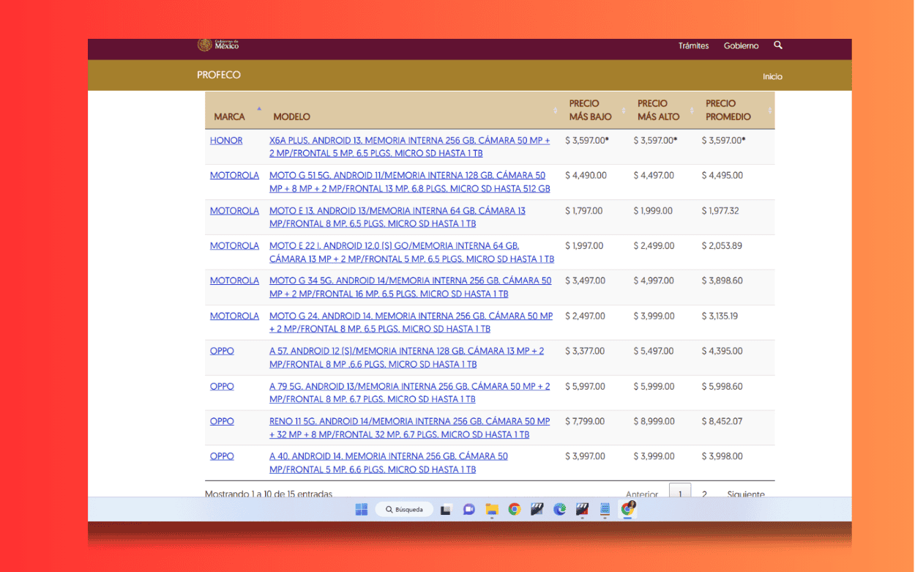Click the taskbar Búsqueda search box
Viewport: 915px width, 572px height.
click(404, 510)
